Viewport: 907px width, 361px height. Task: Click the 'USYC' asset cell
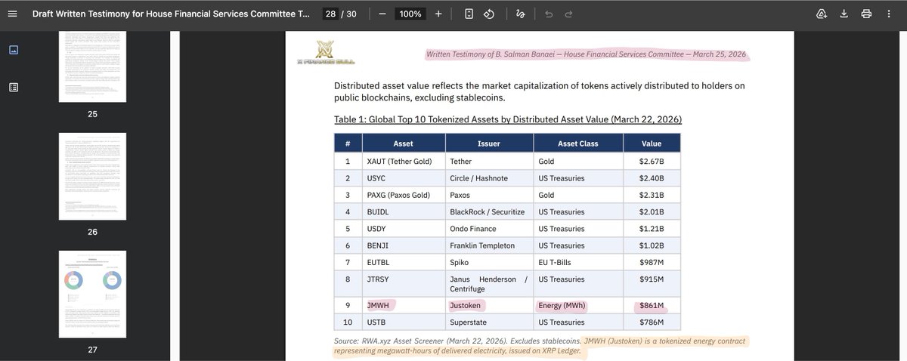tap(403, 178)
